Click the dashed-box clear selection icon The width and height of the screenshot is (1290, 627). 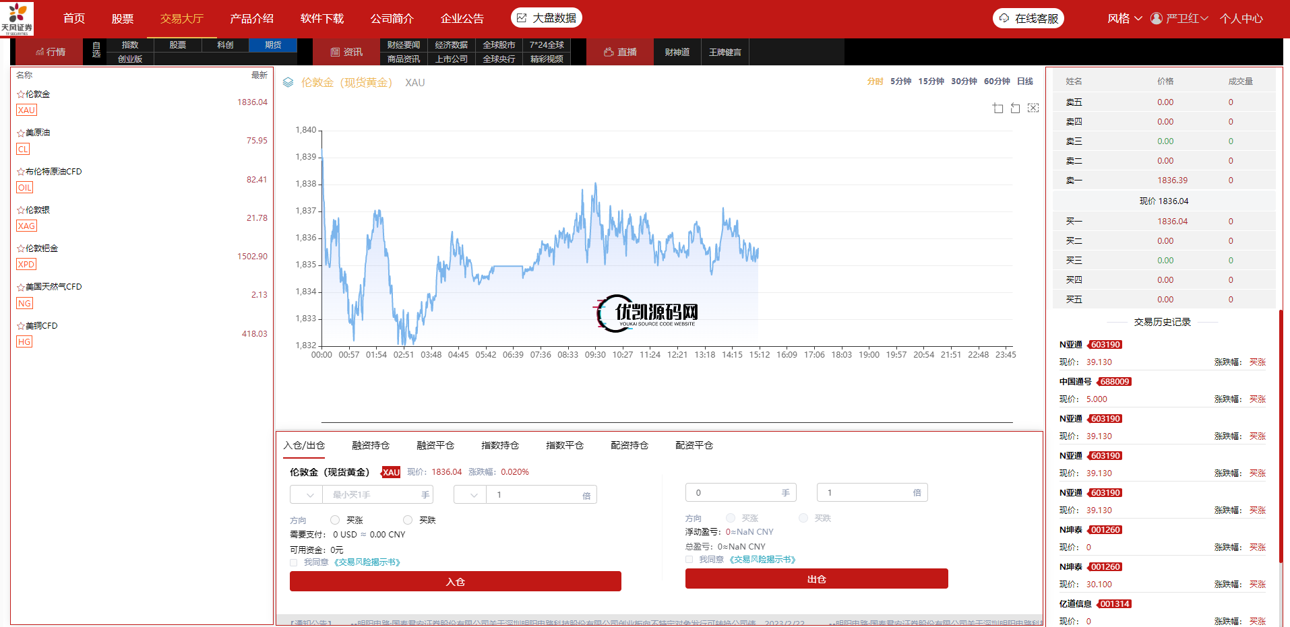[x=1033, y=108]
